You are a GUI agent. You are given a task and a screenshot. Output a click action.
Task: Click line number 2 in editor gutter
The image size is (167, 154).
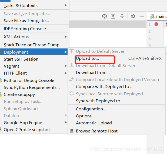pos(149,31)
